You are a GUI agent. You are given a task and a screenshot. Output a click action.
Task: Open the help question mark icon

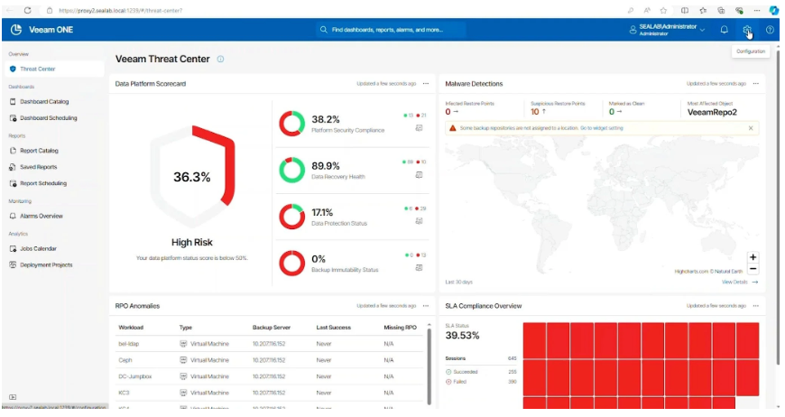[x=770, y=30]
